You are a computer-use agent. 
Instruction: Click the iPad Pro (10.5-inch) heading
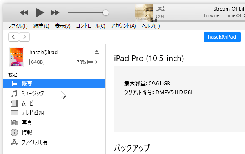coord(149,58)
